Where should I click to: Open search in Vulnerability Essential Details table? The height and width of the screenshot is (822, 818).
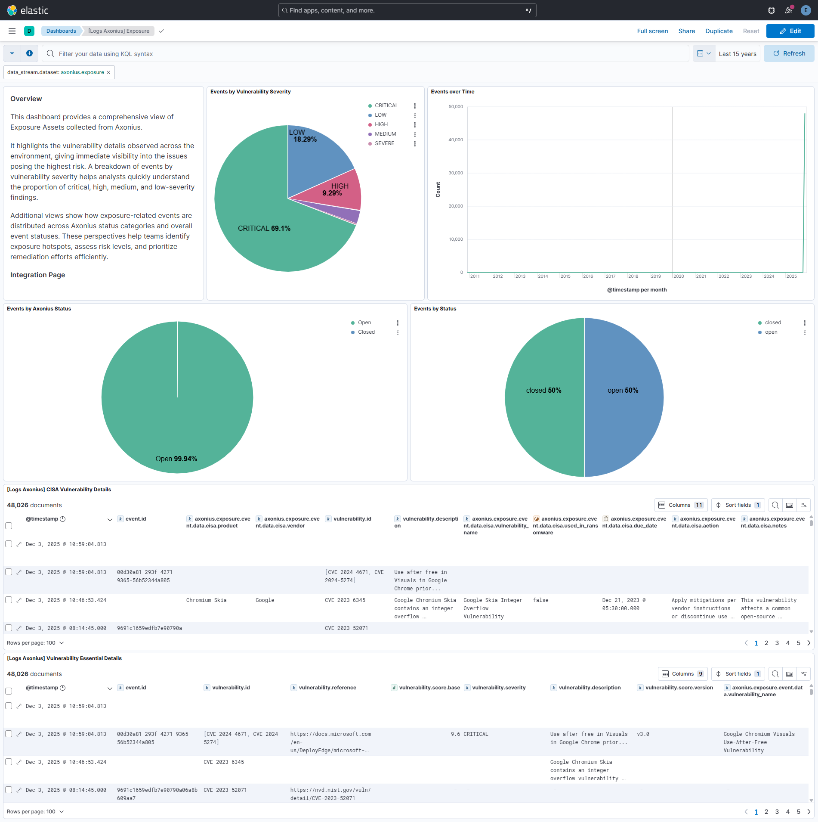click(x=775, y=674)
